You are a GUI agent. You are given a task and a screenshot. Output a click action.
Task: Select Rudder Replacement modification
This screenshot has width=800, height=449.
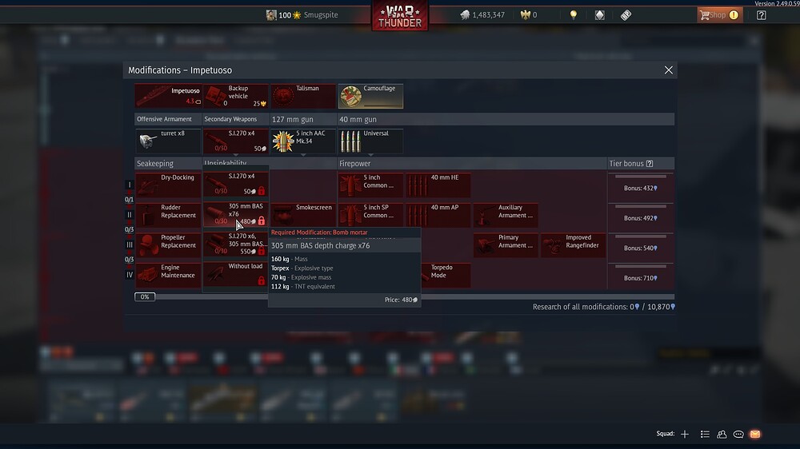point(168,215)
